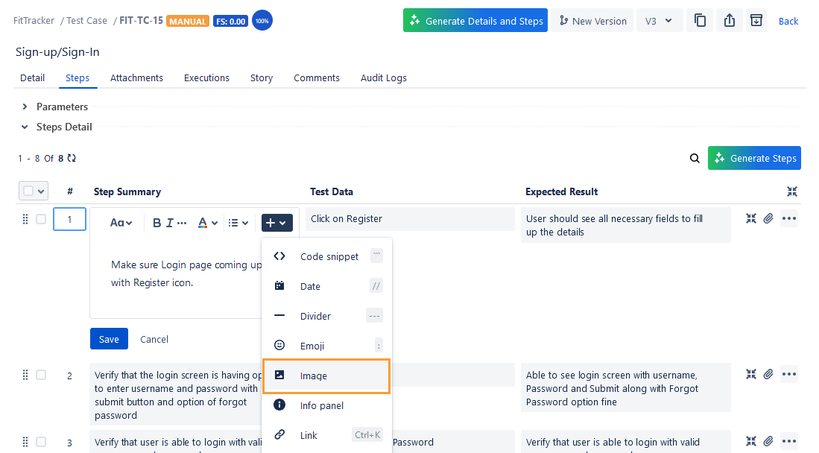Viewport: 819px width, 453px height.
Task: Attach a file to step 2
Action: (x=768, y=374)
